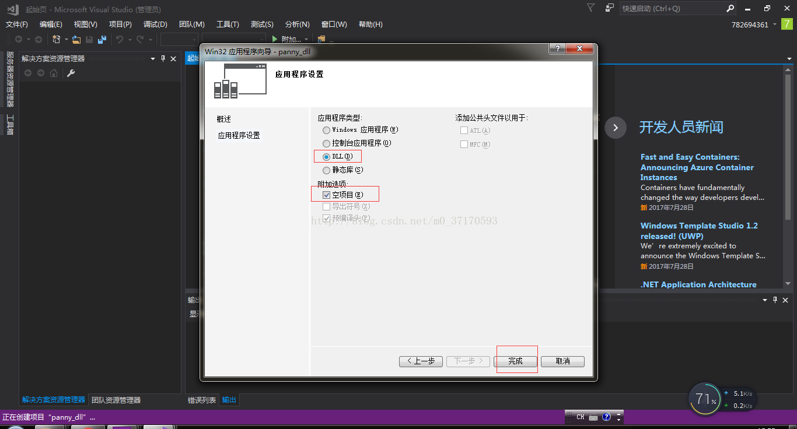Viewport: 797px width, 429px height.
Task: Click the CH input language indicator
Action: click(x=581, y=417)
